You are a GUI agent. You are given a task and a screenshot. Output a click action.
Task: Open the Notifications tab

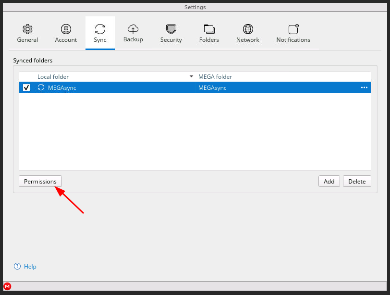click(293, 33)
